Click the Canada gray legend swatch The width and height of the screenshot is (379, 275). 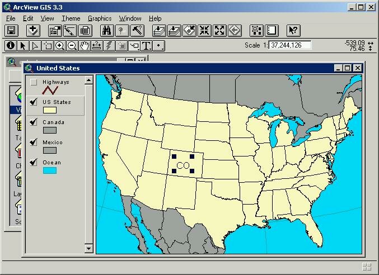click(50, 130)
